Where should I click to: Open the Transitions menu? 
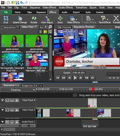(x=81, y=7)
